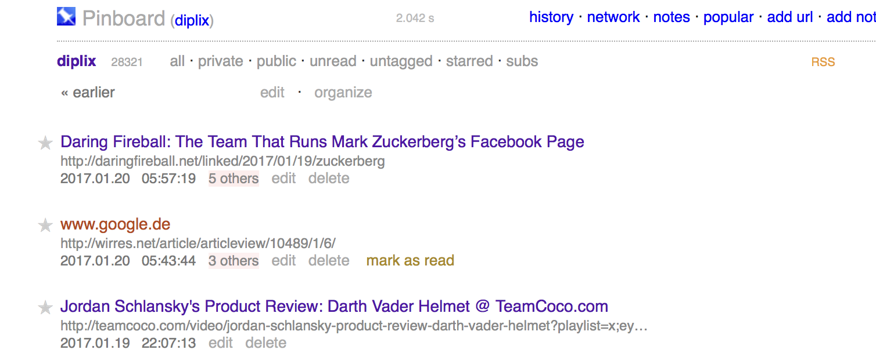Star the Jordan Schlansky bookmark
The height and width of the screenshot is (364, 876).
point(45,308)
